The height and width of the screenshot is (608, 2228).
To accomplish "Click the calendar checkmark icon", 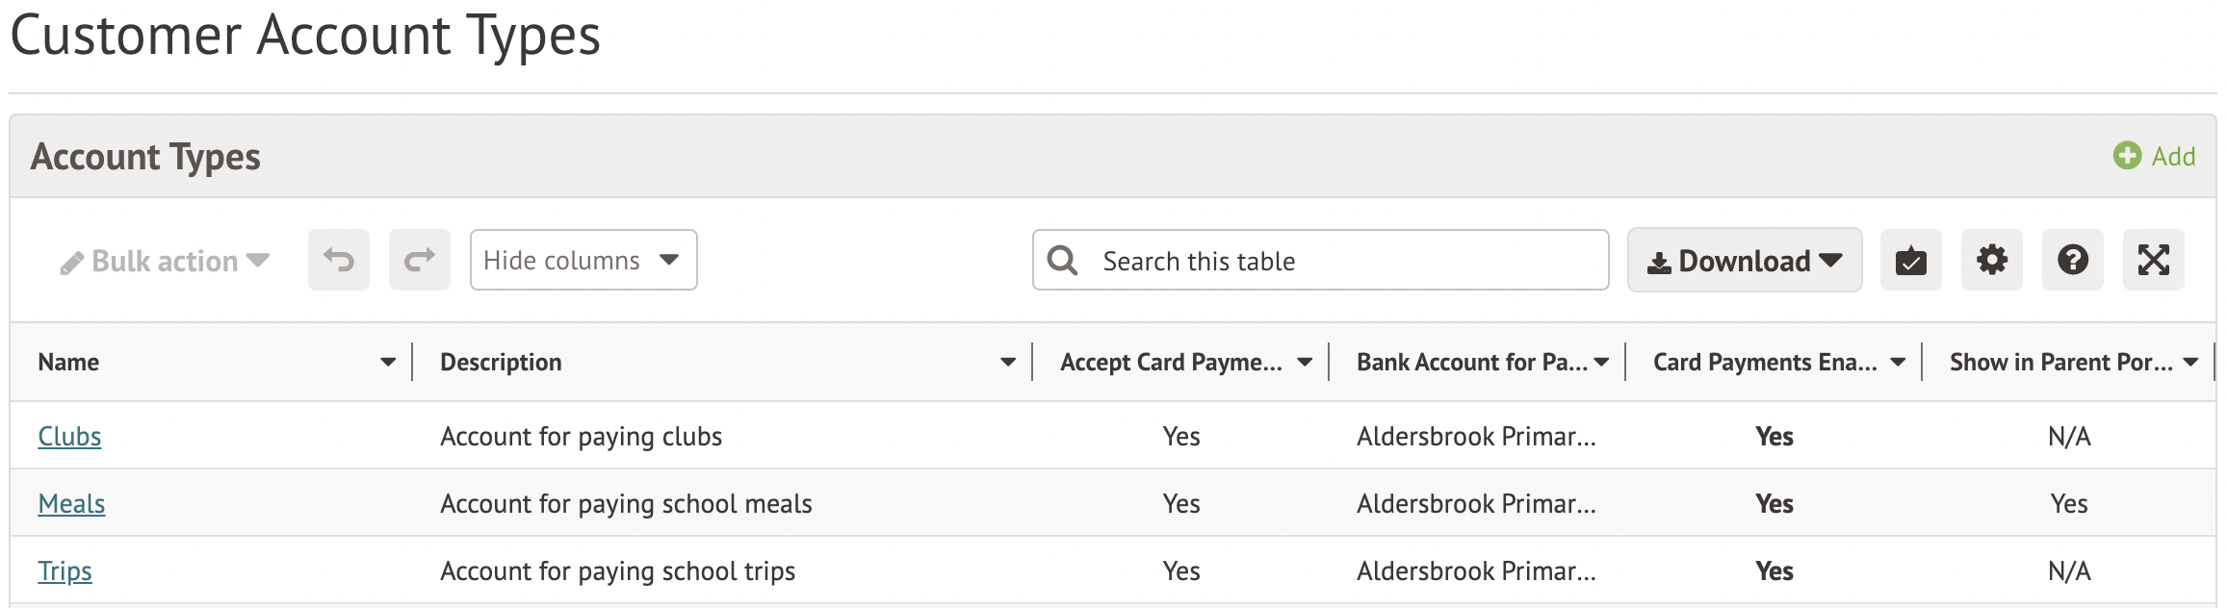I will [1910, 260].
